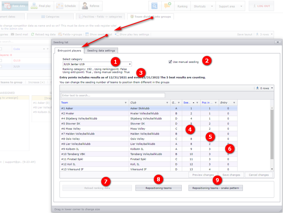Open the Team column filter icon
Screen dimensions: 283x213
point(126,103)
